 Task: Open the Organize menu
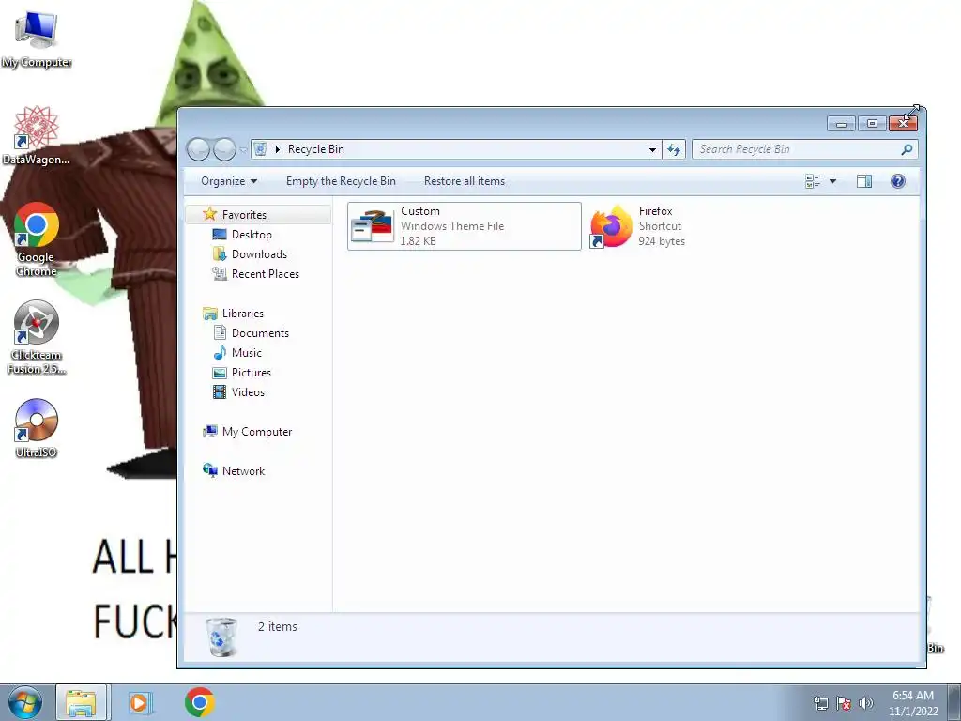(229, 181)
